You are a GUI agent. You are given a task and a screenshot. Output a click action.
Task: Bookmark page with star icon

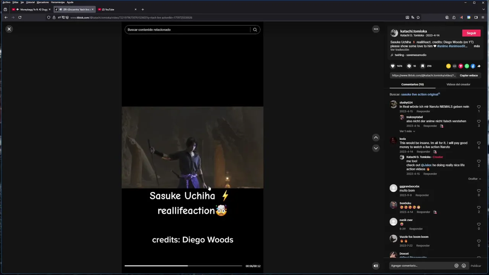coord(418,17)
